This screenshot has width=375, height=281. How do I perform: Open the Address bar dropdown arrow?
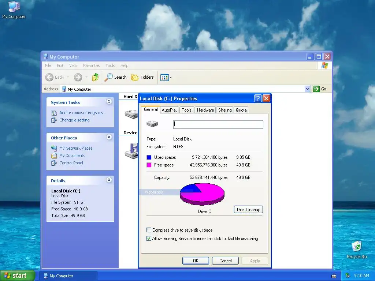click(307, 89)
